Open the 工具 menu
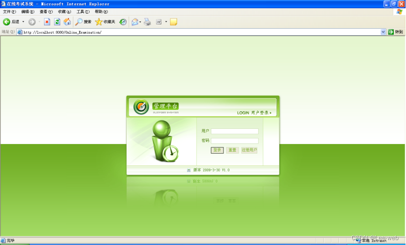 pos(83,12)
